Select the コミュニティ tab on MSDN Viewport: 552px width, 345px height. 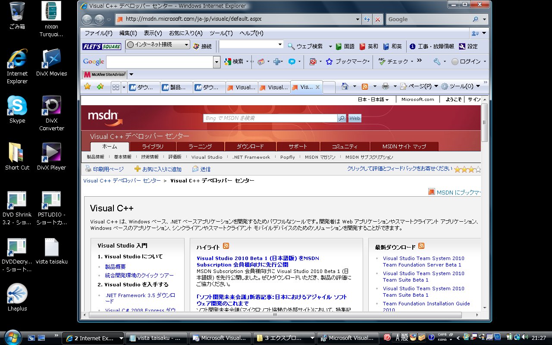(x=345, y=147)
